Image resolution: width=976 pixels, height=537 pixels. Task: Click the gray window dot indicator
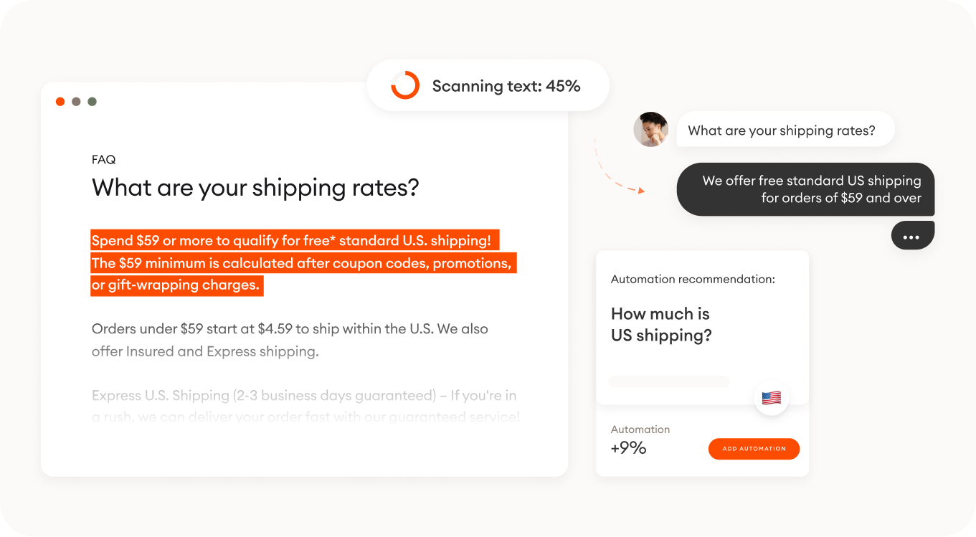(76, 101)
